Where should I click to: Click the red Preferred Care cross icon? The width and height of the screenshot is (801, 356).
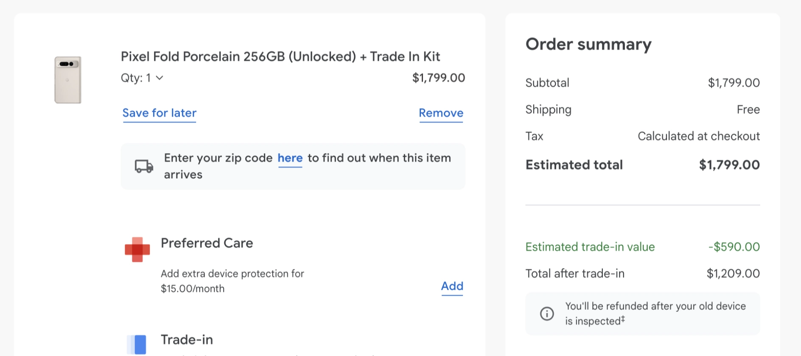137,249
